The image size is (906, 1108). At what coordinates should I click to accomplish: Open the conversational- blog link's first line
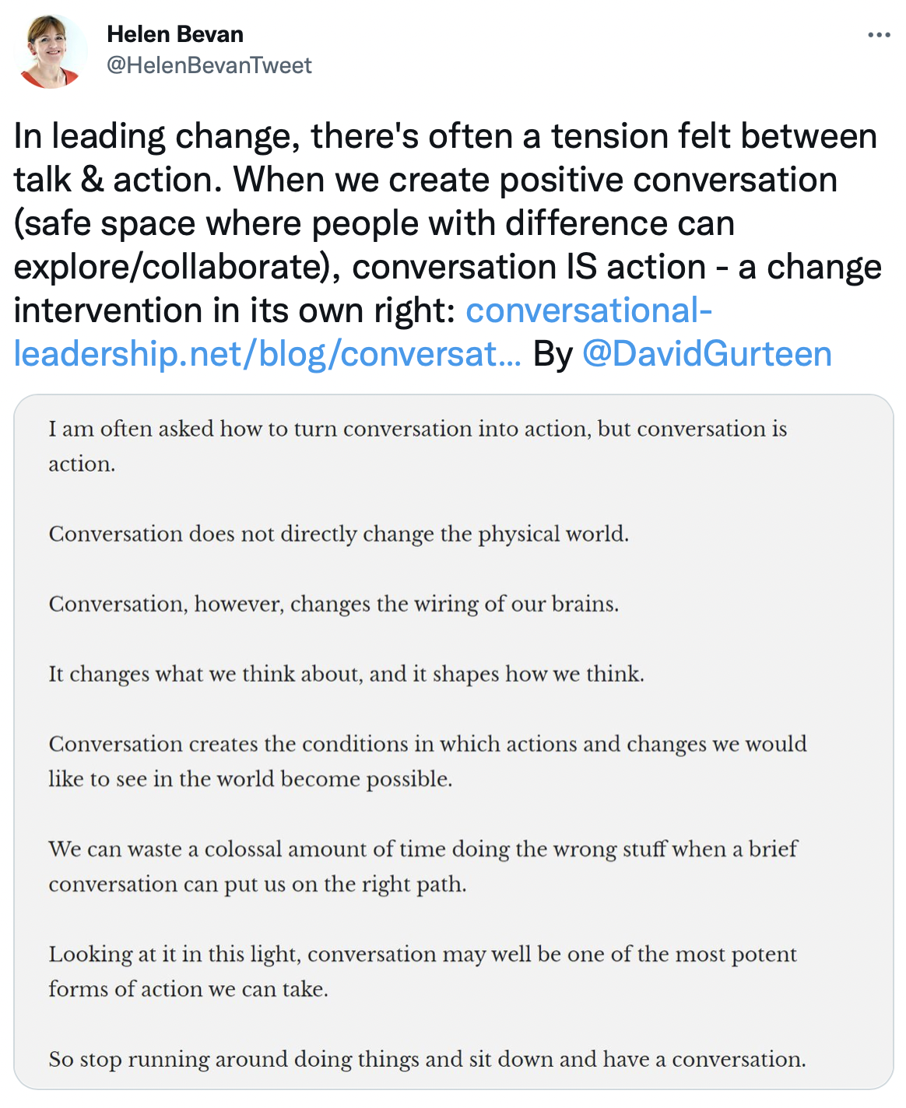coord(589,310)
